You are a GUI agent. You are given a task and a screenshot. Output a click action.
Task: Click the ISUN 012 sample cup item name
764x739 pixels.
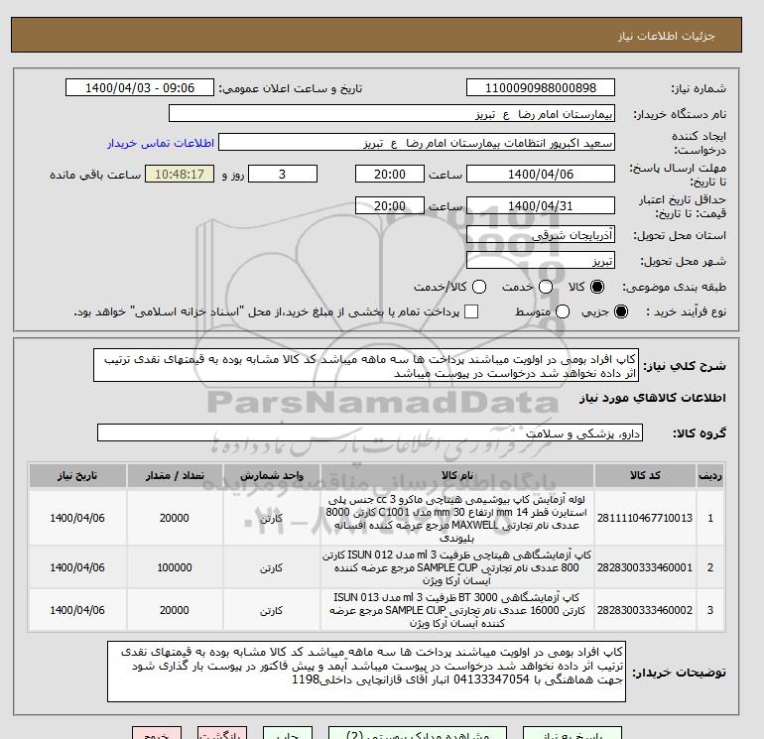click(x=457, y=567)
